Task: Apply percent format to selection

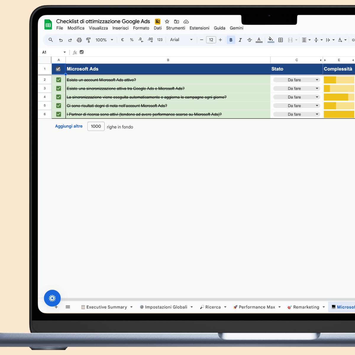Action: click(x=131, y=40)
